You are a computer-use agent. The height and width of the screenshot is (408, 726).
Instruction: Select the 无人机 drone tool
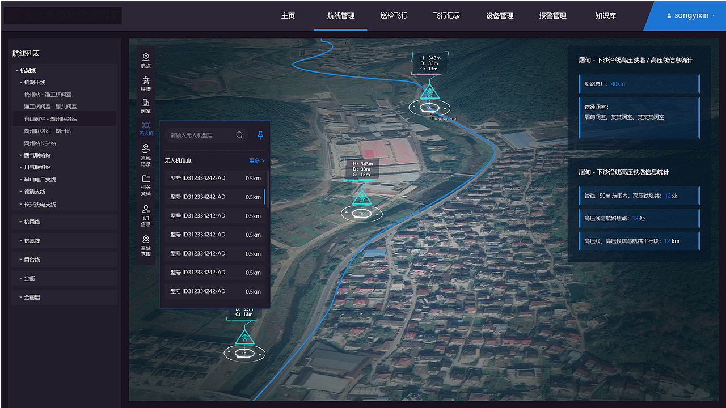[x=146, y=129]
